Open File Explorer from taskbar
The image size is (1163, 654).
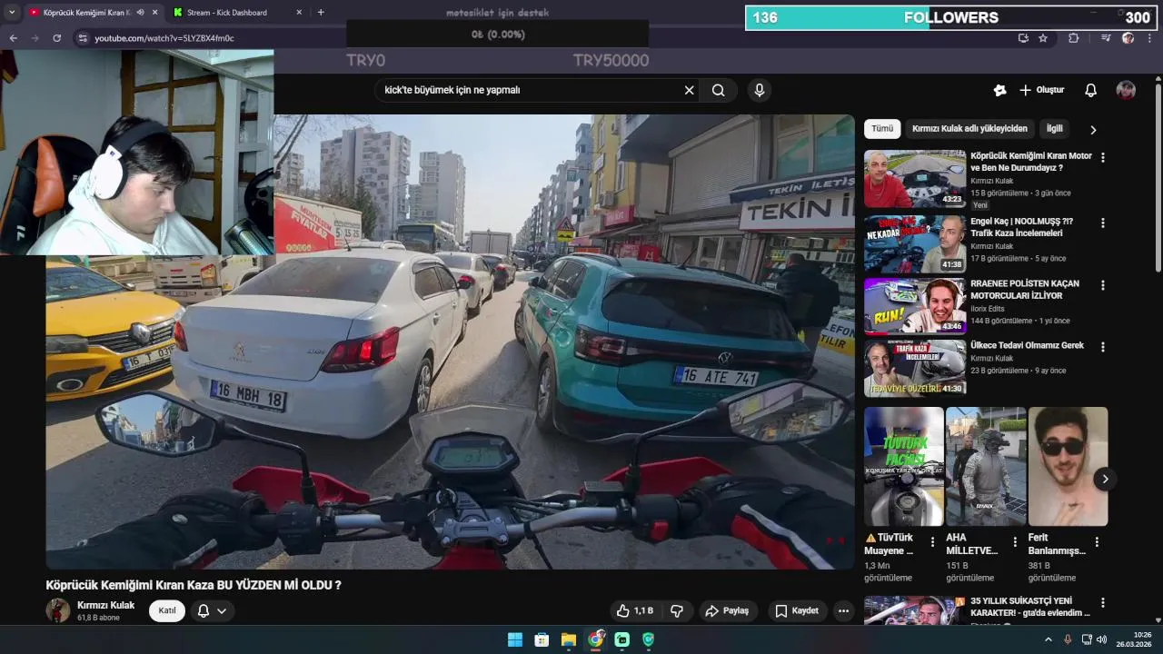tap(568, 639)
